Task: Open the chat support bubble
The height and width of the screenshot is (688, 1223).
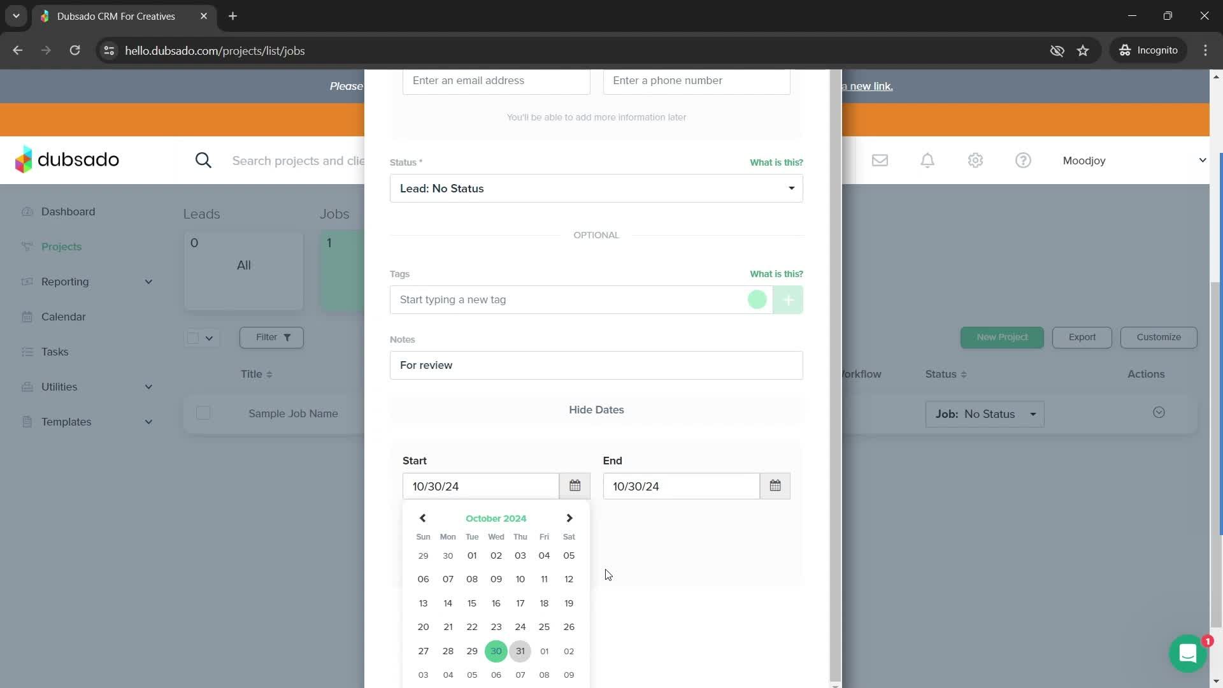Action: pos(1187,653)
